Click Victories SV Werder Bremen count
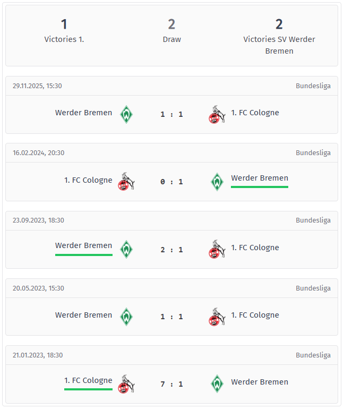 point(279,24)
